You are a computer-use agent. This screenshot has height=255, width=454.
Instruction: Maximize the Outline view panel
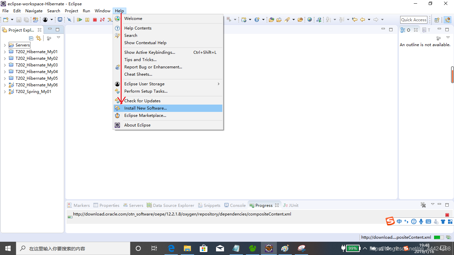tap(447, 30)
